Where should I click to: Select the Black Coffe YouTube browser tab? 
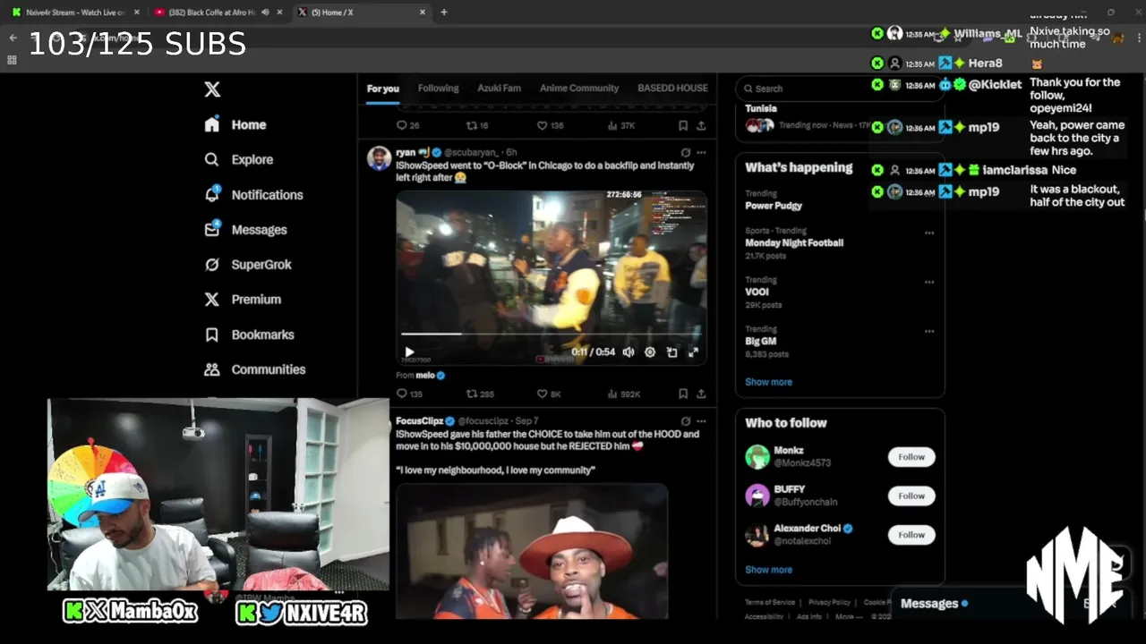[218, 13]
